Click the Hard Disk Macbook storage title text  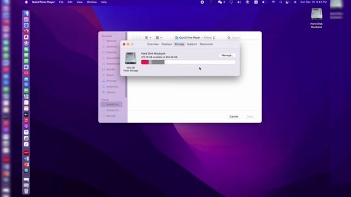coord(153,54)
